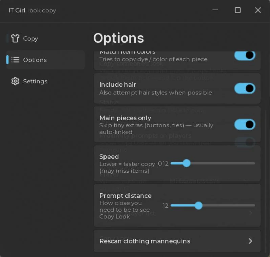Turn off Main pieces only switch
Image resolution: width=270 pixels, height=257 pixels.
click(245, 125)
